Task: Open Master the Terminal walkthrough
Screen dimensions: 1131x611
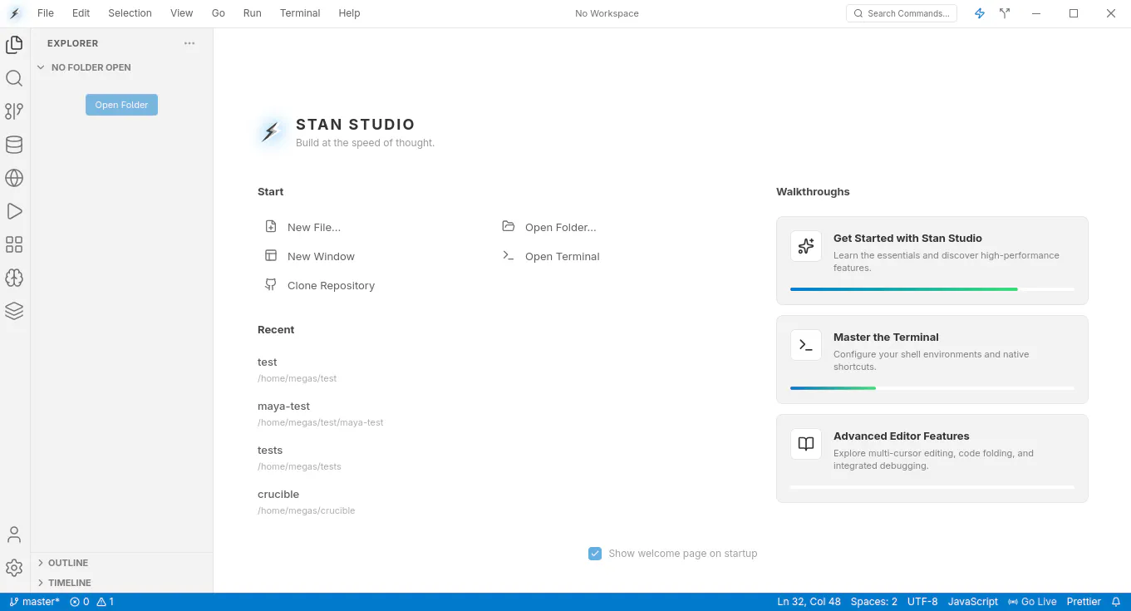Action: coord(932,359)
